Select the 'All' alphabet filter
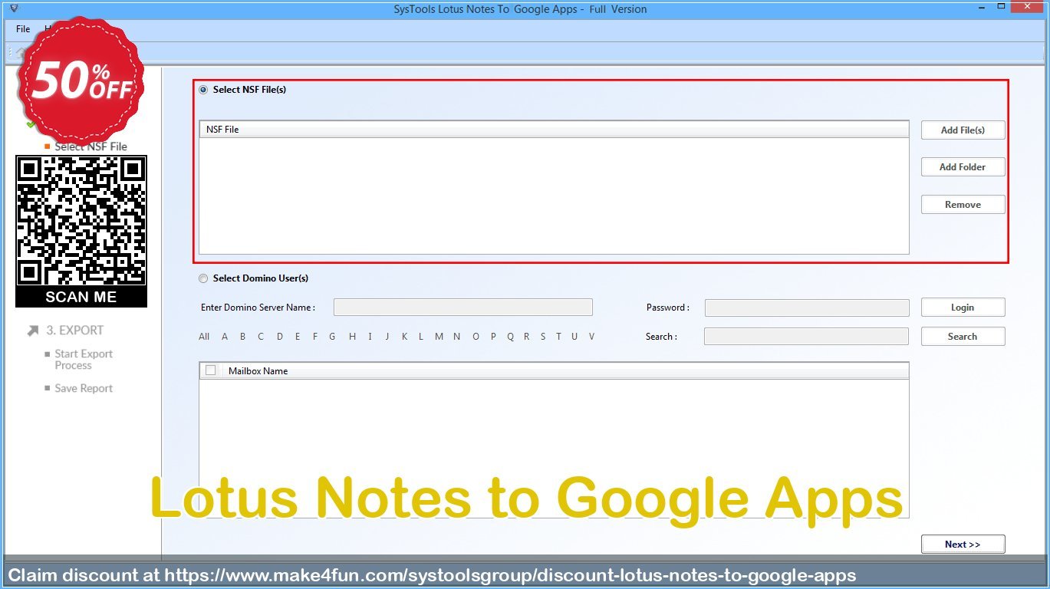 [x=204, y=337]
